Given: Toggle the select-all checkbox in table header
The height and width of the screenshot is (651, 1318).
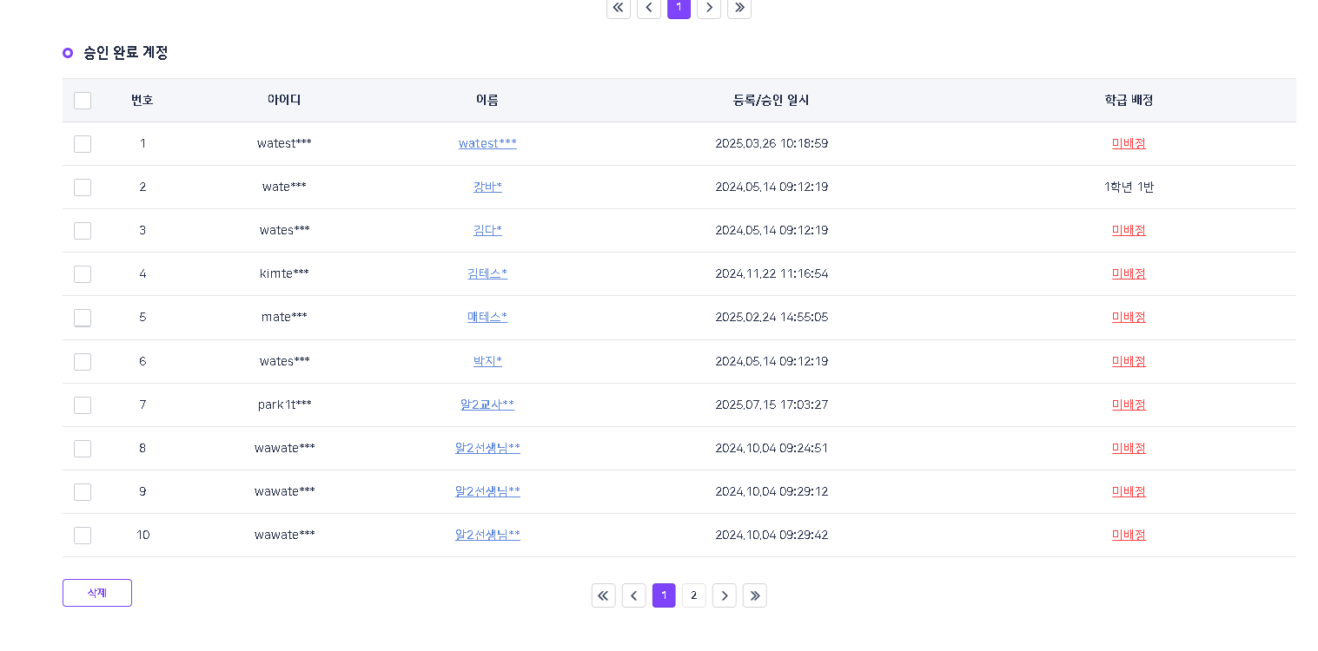Looking at the screenshot, I should pos(83,101).
